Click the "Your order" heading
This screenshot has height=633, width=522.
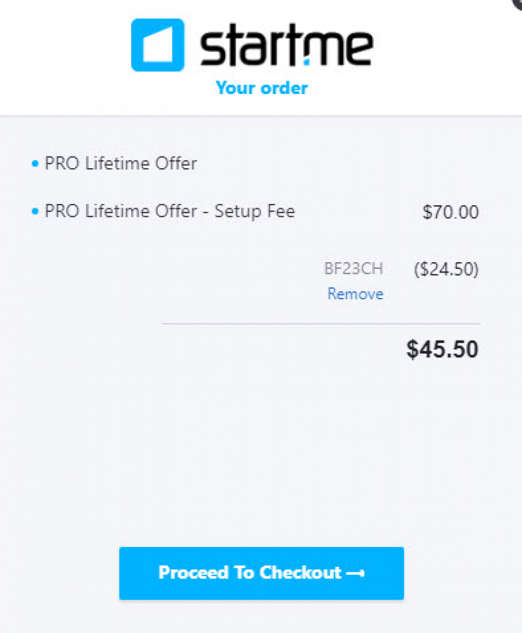tap(262, 88)
